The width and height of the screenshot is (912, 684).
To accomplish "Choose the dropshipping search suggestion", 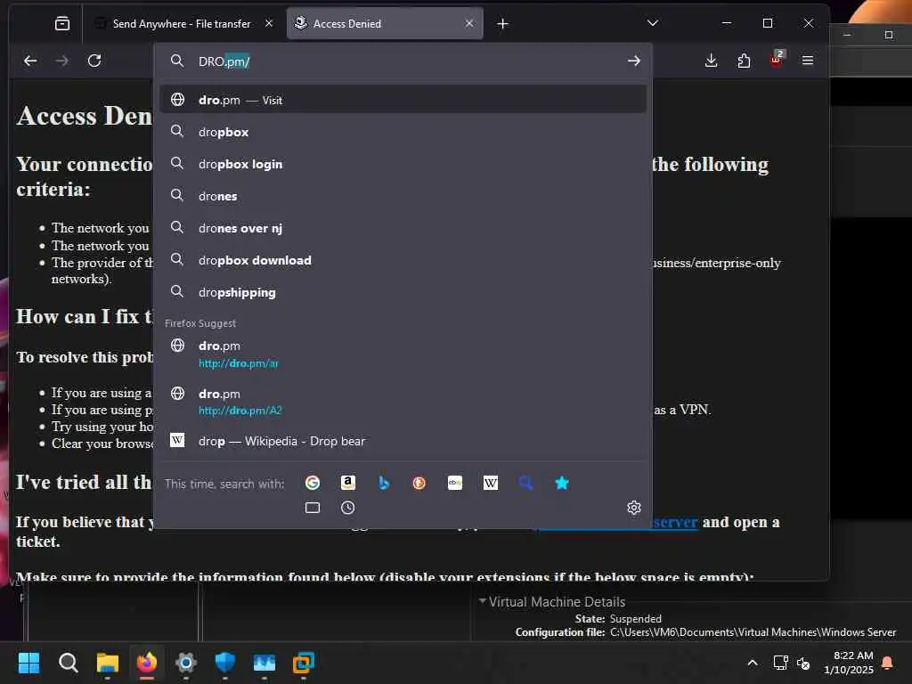I will [x=403, y=292].
